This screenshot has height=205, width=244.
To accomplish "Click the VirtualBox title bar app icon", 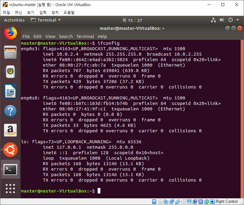I will coord(5,5).
